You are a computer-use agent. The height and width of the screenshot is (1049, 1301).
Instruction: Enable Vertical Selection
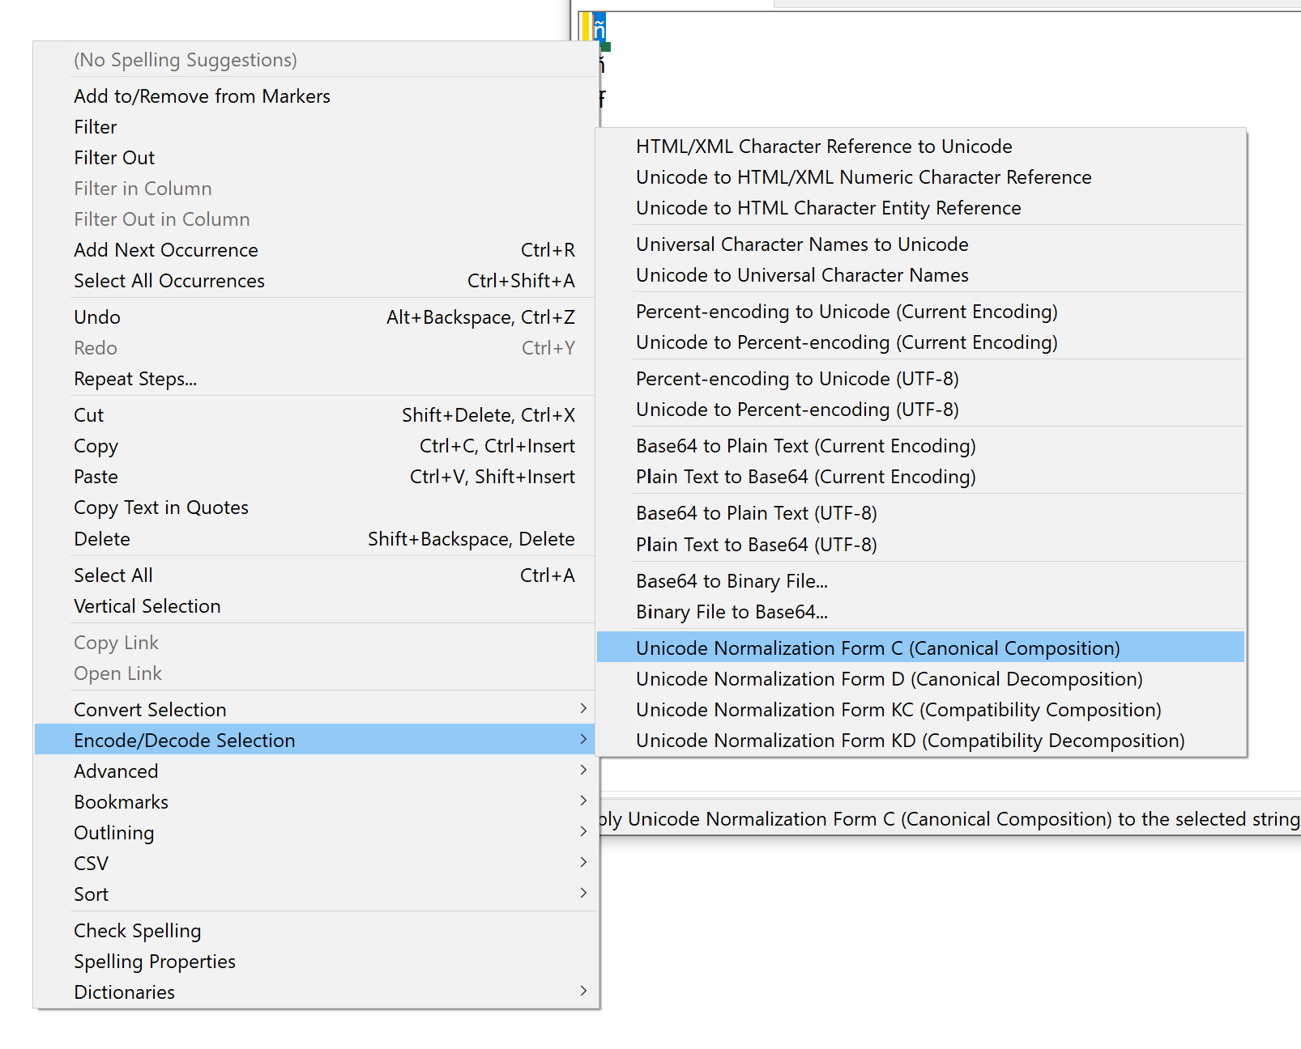[316, 606]
